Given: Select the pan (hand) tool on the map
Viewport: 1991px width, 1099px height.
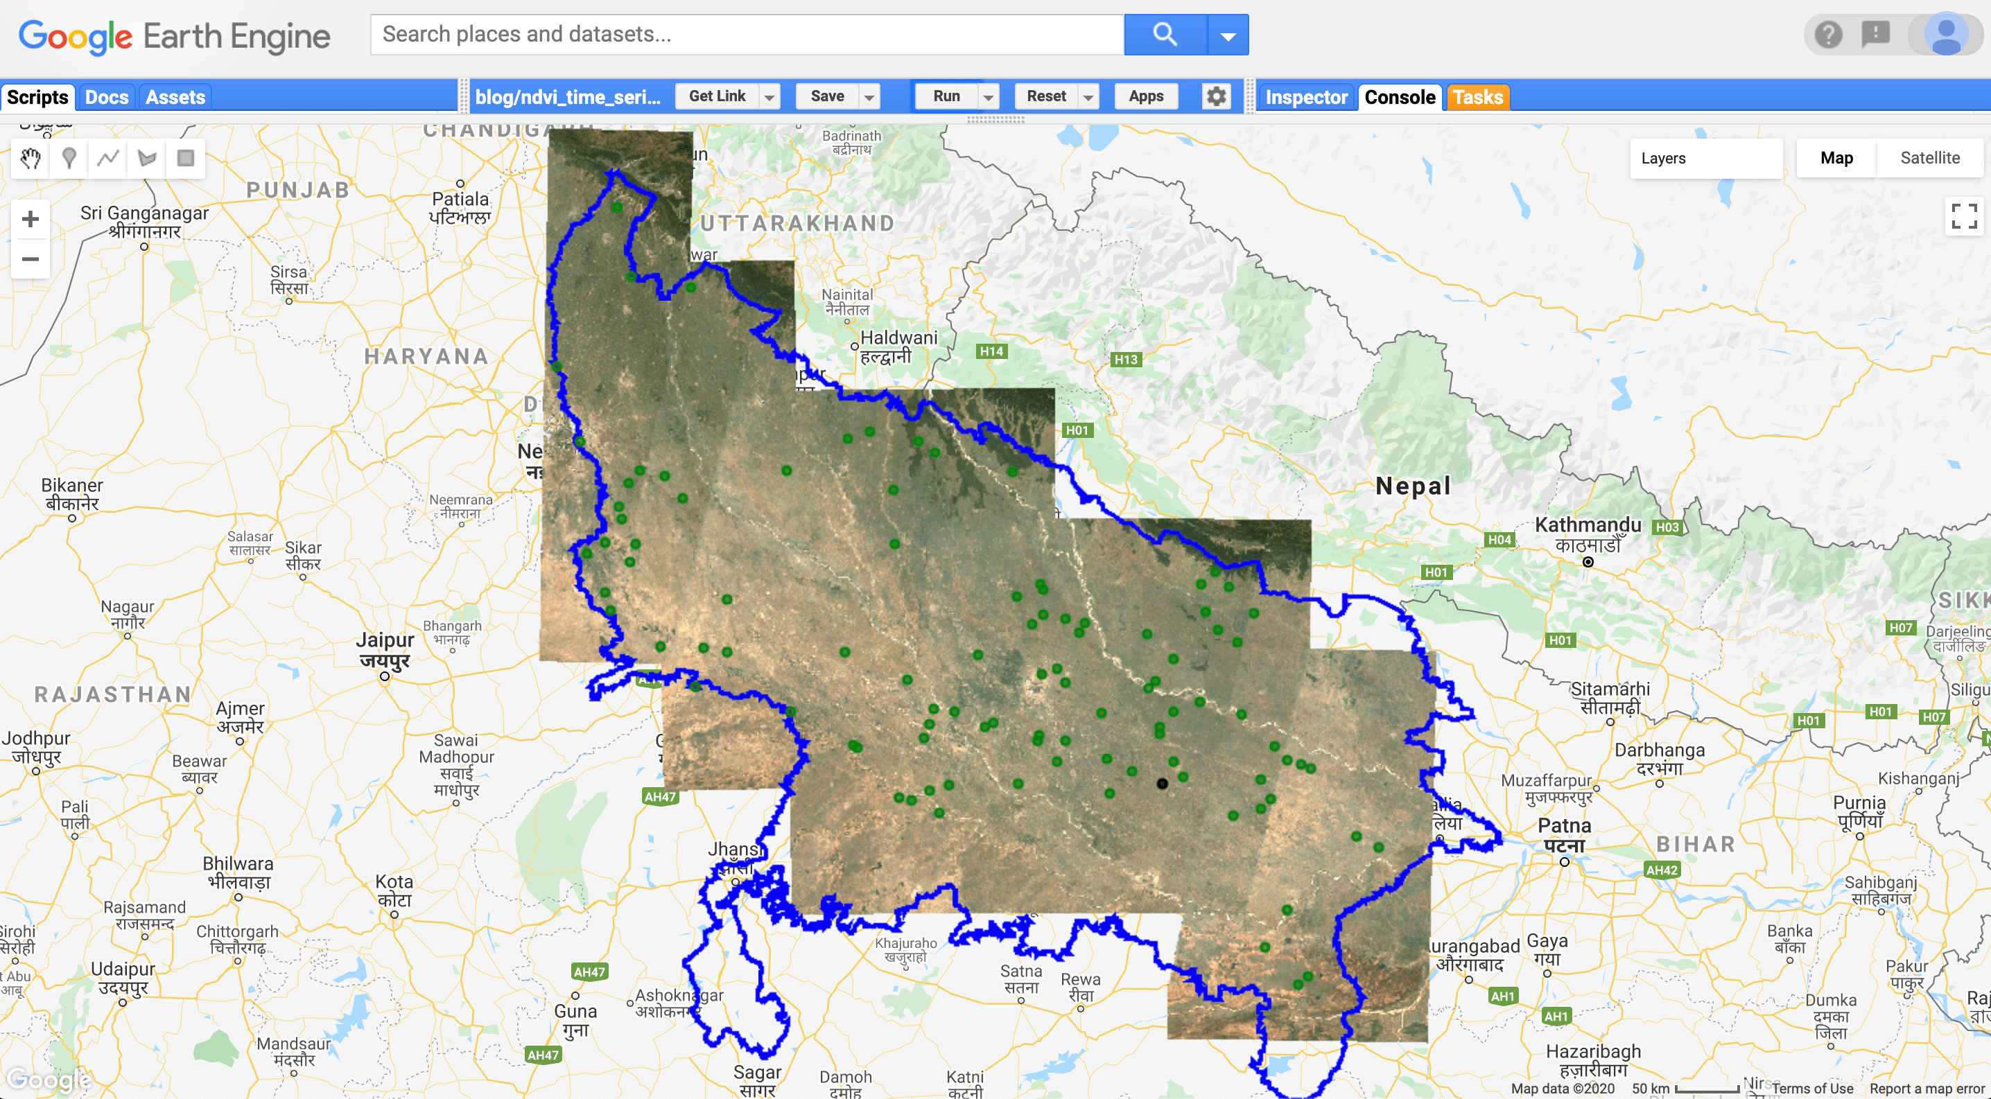Looking at the screenshot, I should pyautogui.click(x=29, y=158).
